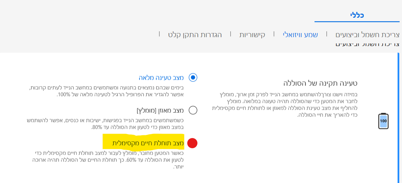Image resolution: width=402 pixels, height=183 pixels.
Task: Open the הגדרות התקן קלט tab
Action: point(195,35)
